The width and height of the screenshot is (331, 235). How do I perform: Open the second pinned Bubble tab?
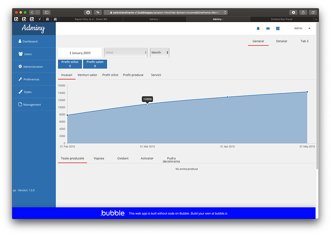click(24, 19)
